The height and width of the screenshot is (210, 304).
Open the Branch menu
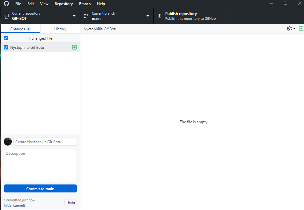(x=85, y=4)
